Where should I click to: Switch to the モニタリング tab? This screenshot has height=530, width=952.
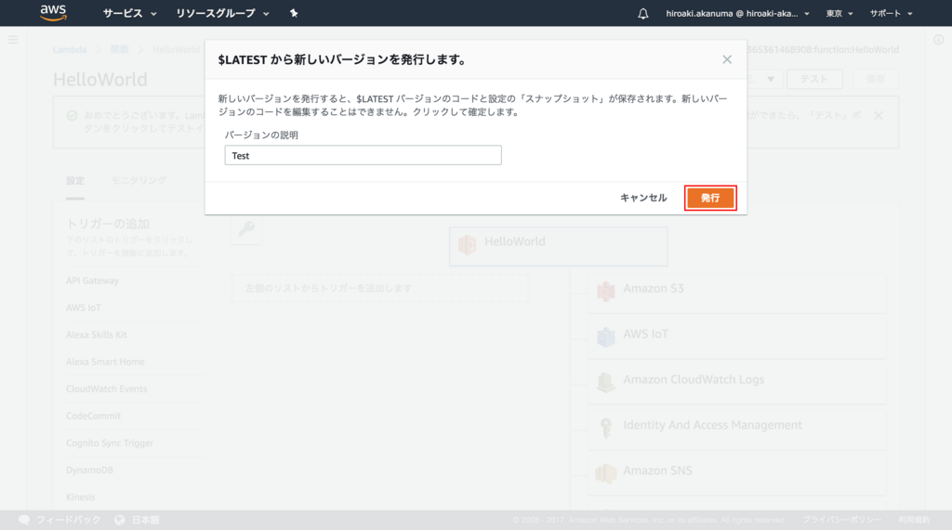click(139, 181)
